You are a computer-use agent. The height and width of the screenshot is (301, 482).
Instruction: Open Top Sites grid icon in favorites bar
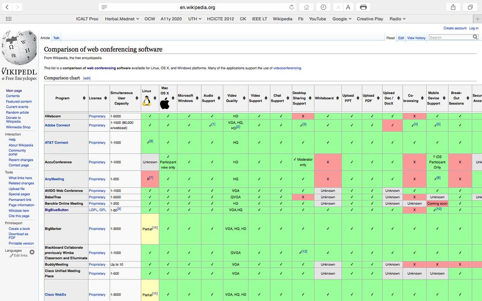pos(8,19)
